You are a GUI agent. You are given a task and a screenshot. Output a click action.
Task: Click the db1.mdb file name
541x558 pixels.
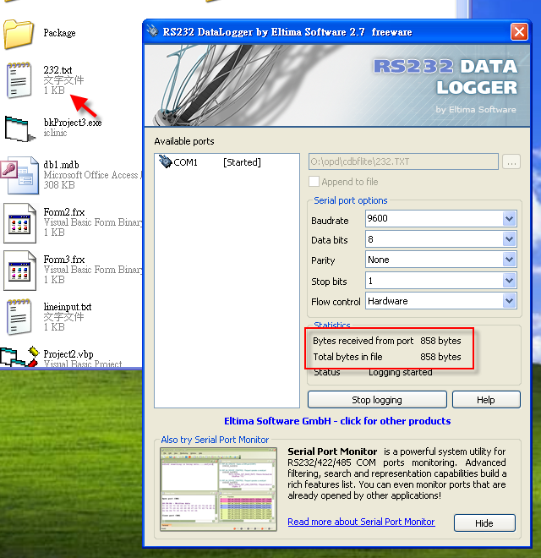(61, 165)
